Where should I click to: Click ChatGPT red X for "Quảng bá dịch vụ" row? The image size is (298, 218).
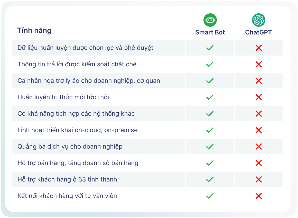(258, 147)
